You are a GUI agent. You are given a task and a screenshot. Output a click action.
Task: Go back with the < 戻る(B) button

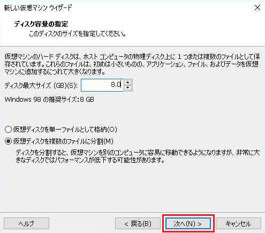pos(138,223)
